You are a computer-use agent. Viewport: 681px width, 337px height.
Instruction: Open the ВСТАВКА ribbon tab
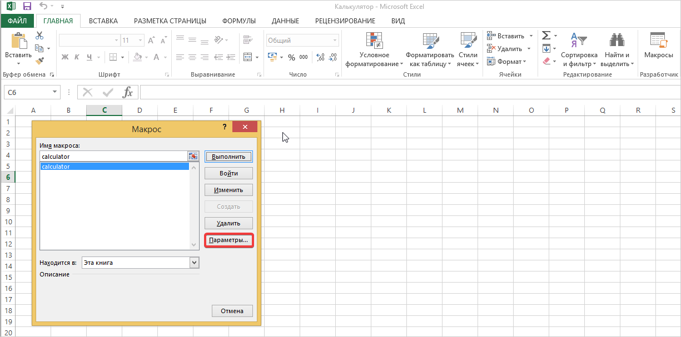pos(103,21)
